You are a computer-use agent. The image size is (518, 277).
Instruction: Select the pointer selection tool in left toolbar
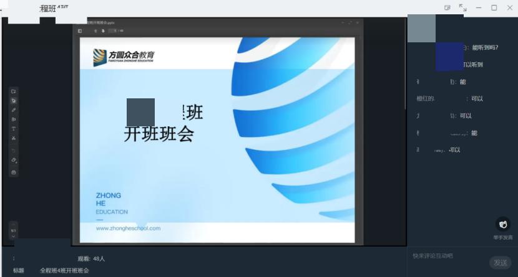[x=14, y=101]
